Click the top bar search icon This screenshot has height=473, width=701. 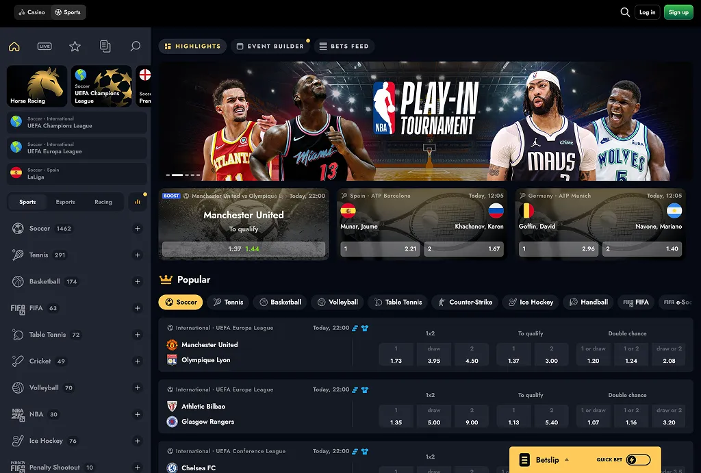(x=625, y=12)
